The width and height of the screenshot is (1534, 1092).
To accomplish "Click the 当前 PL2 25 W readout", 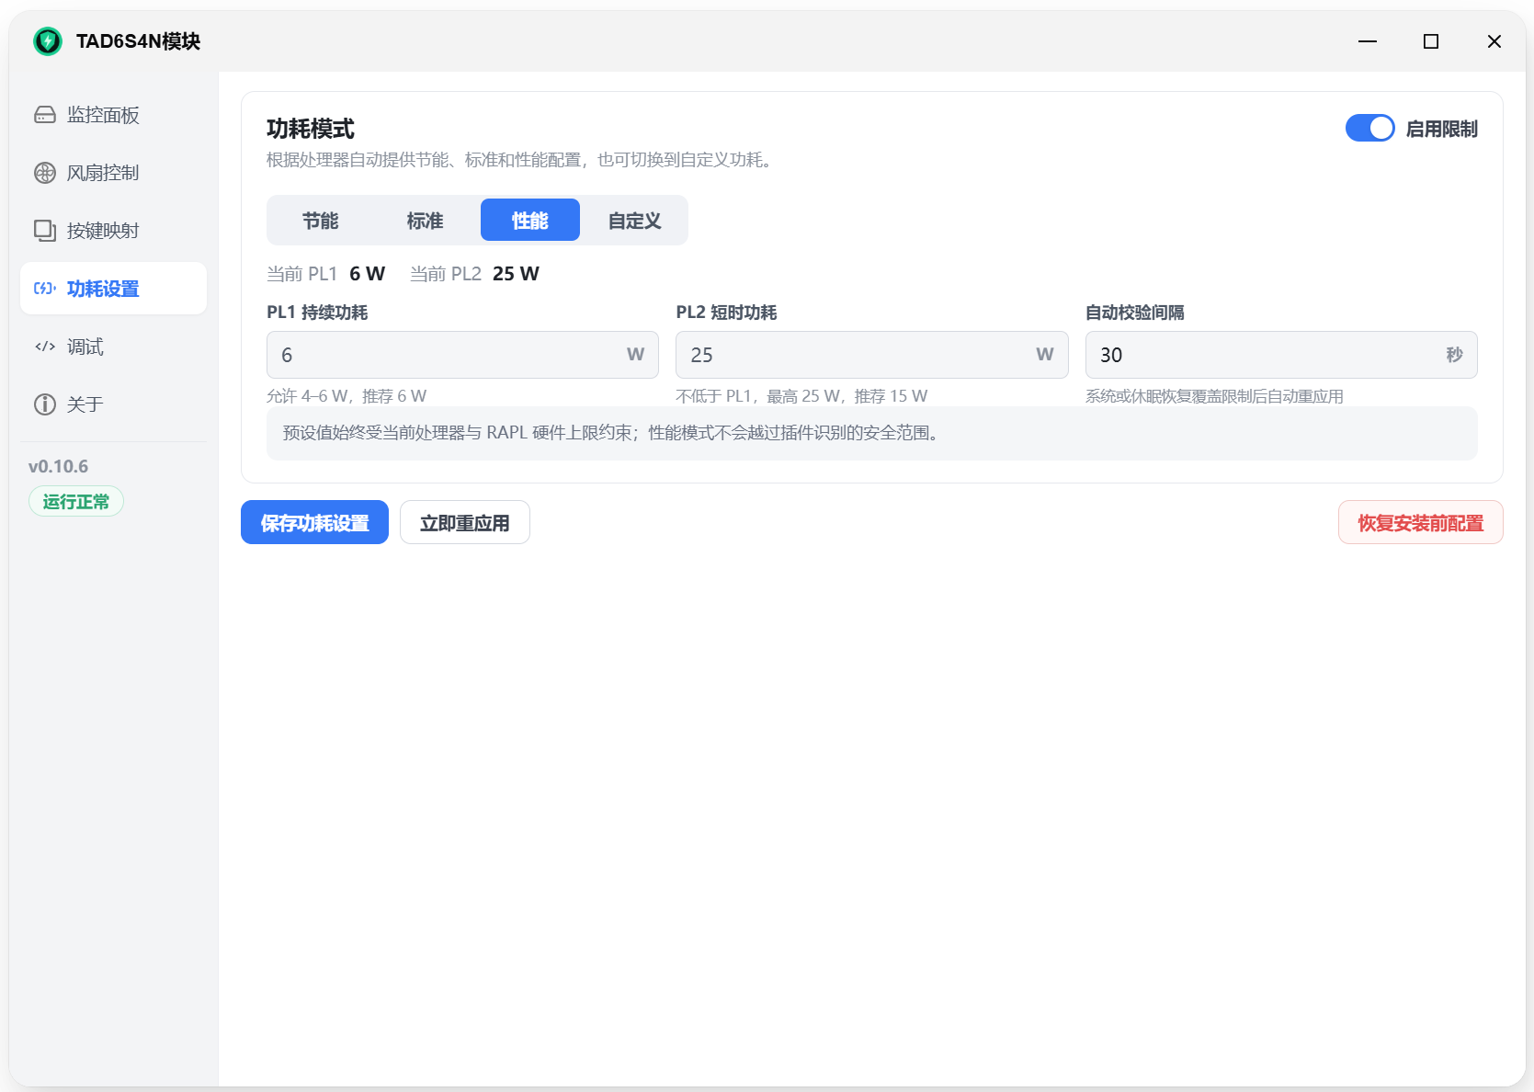I will (x=474, y=274).
